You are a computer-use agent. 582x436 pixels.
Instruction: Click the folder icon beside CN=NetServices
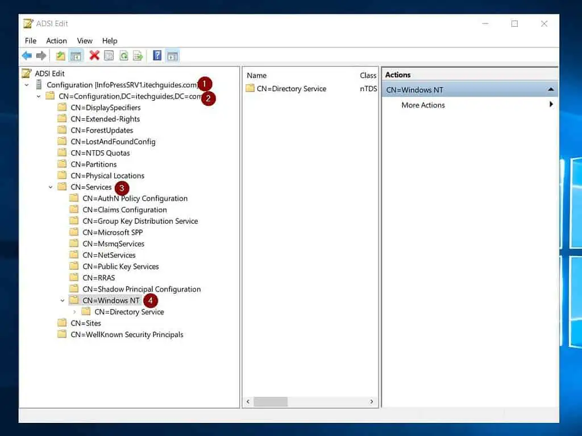[x=74, y=254]
